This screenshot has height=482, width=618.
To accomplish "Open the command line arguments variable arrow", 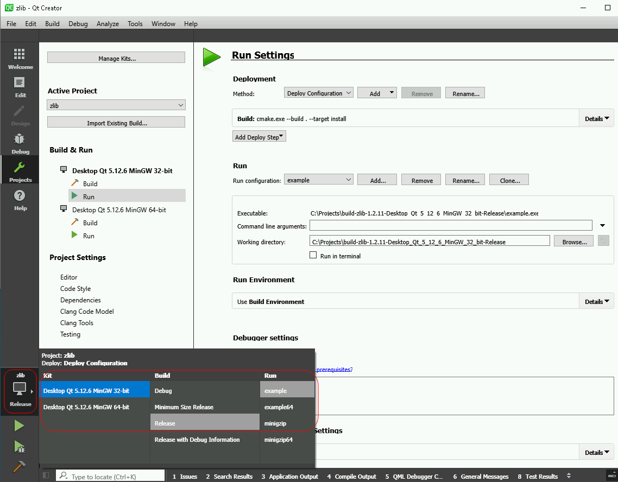I will pos(602,226).
